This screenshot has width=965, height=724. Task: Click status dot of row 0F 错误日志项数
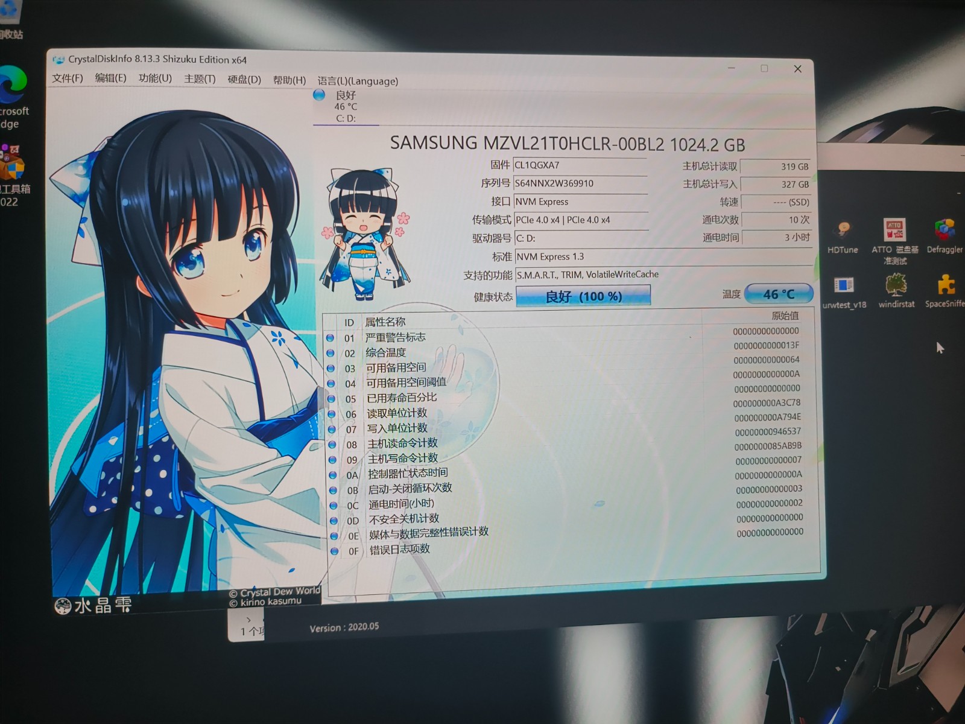(335, 551)
